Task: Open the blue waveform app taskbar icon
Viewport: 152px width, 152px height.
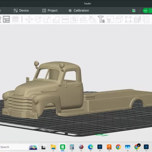Action: pyautogui.click(x=128, y=147)
